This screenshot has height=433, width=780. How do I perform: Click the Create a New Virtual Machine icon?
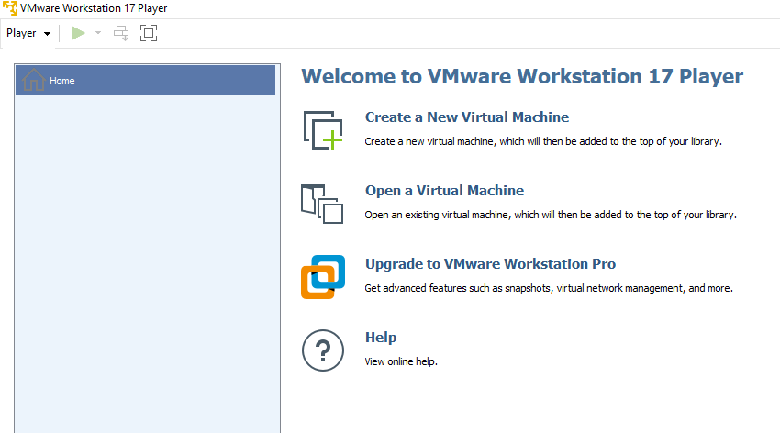322,129
